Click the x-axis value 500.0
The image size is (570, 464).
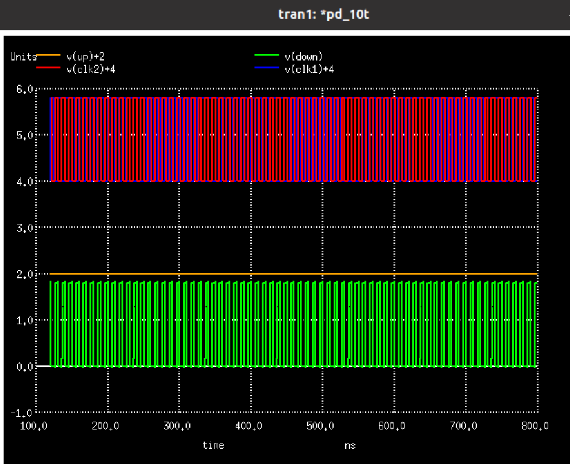[320, 426]
